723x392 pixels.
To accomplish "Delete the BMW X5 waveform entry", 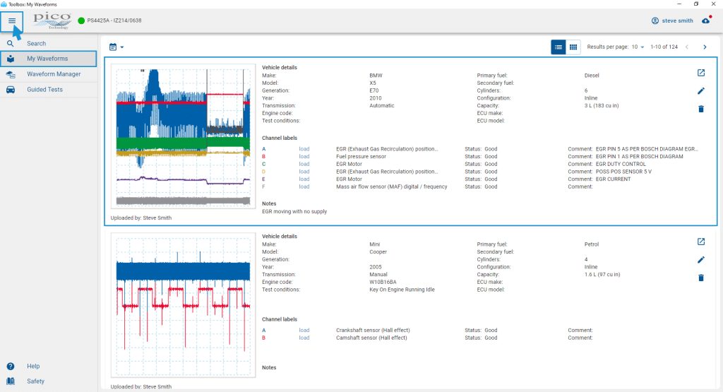I will (701, 109).
